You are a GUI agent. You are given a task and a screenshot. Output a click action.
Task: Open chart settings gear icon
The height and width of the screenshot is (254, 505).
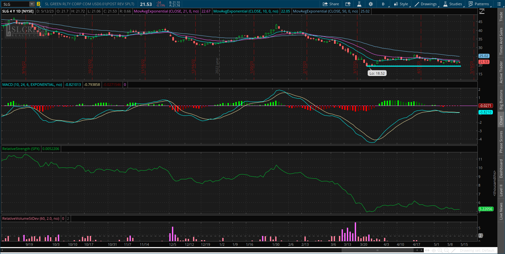point(371,4)
